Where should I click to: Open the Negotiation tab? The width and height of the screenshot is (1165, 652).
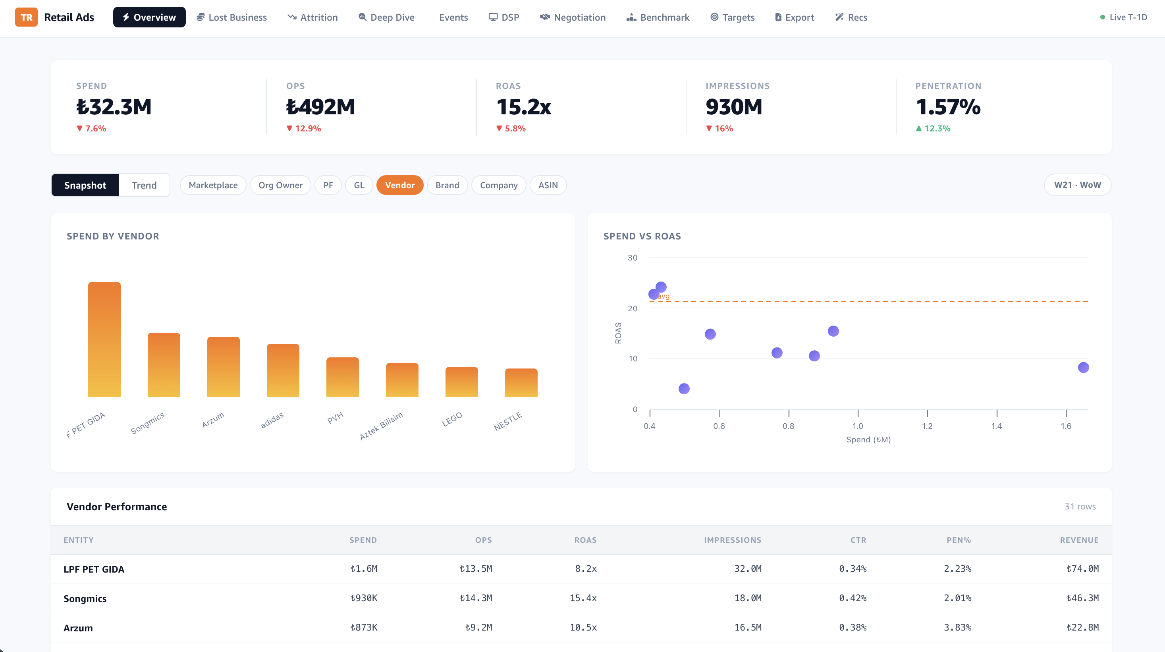pyautogui.click(x=573, y=17)
